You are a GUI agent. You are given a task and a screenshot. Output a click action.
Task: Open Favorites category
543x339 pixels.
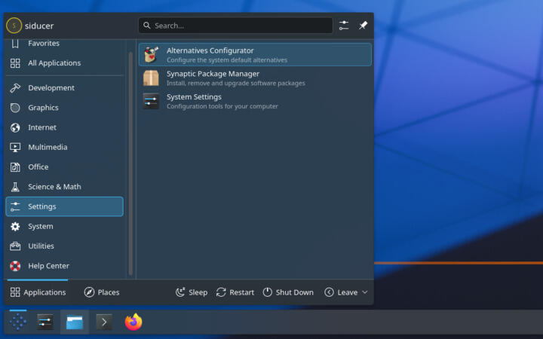[64, 44]
